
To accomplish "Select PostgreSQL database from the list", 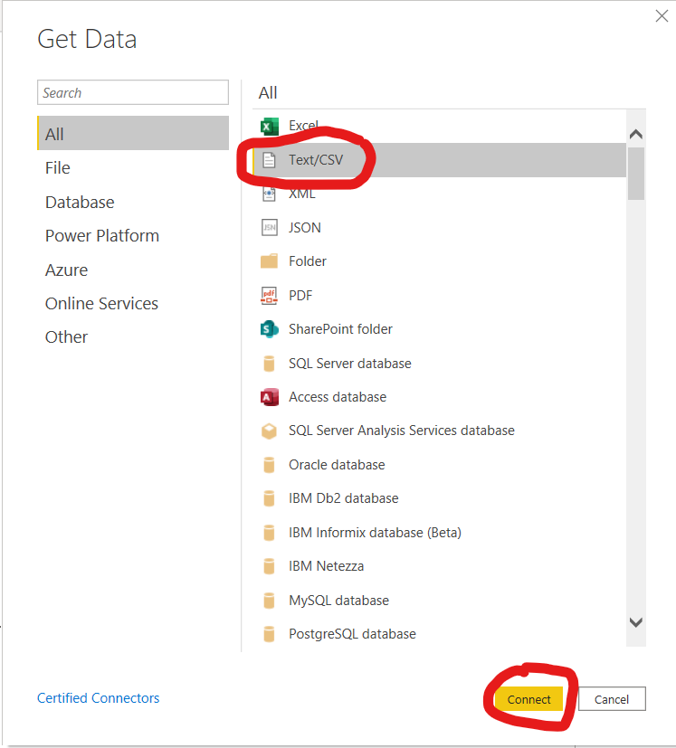I will coord(352,634).
